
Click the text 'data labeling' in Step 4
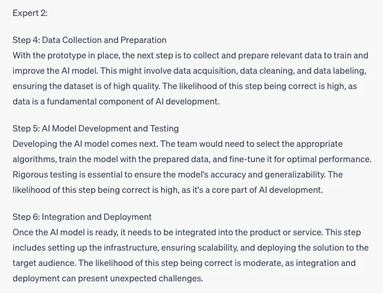[x=339, y=71]
